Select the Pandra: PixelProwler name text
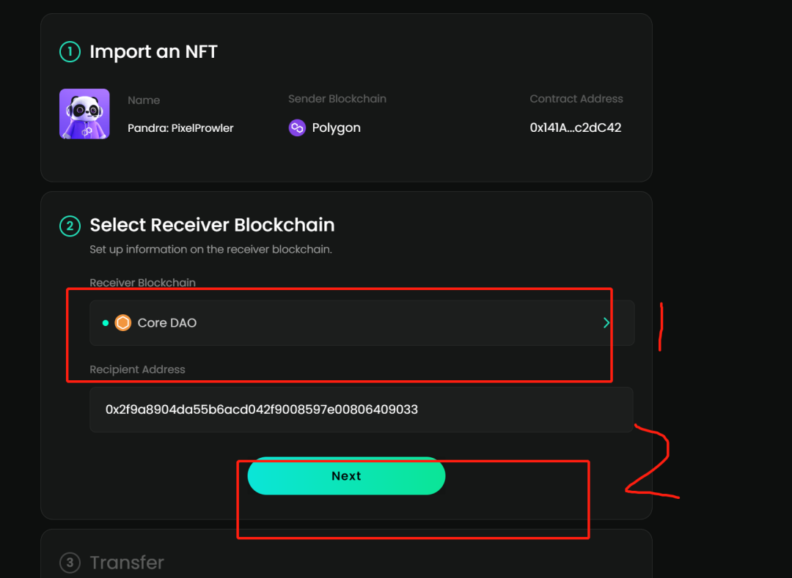This screenshot has height=578, width=792. (x=180, y=128)
